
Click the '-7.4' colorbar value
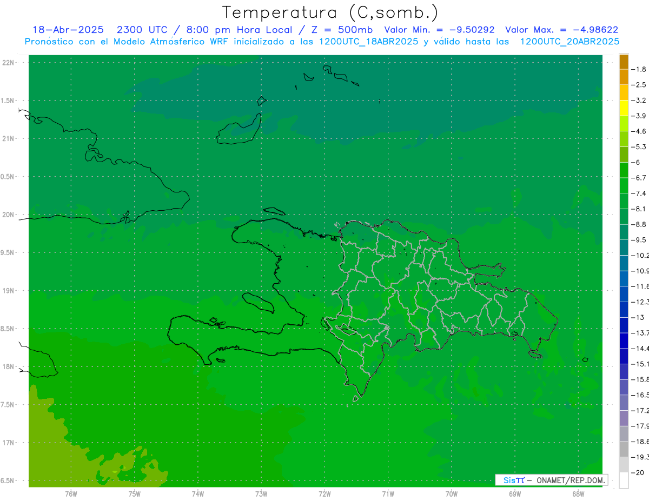[x=639, y=193]
